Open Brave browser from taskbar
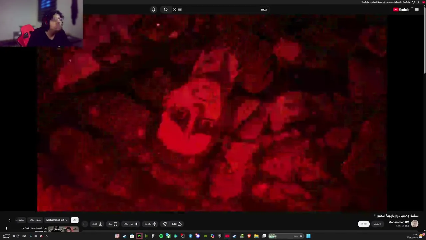 tap(249, 236)
